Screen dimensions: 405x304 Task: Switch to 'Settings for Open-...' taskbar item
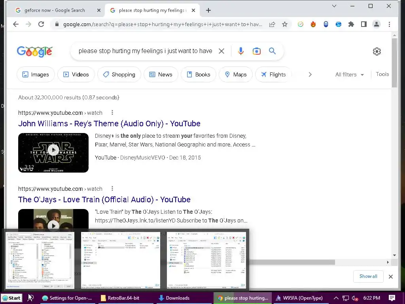66,298
